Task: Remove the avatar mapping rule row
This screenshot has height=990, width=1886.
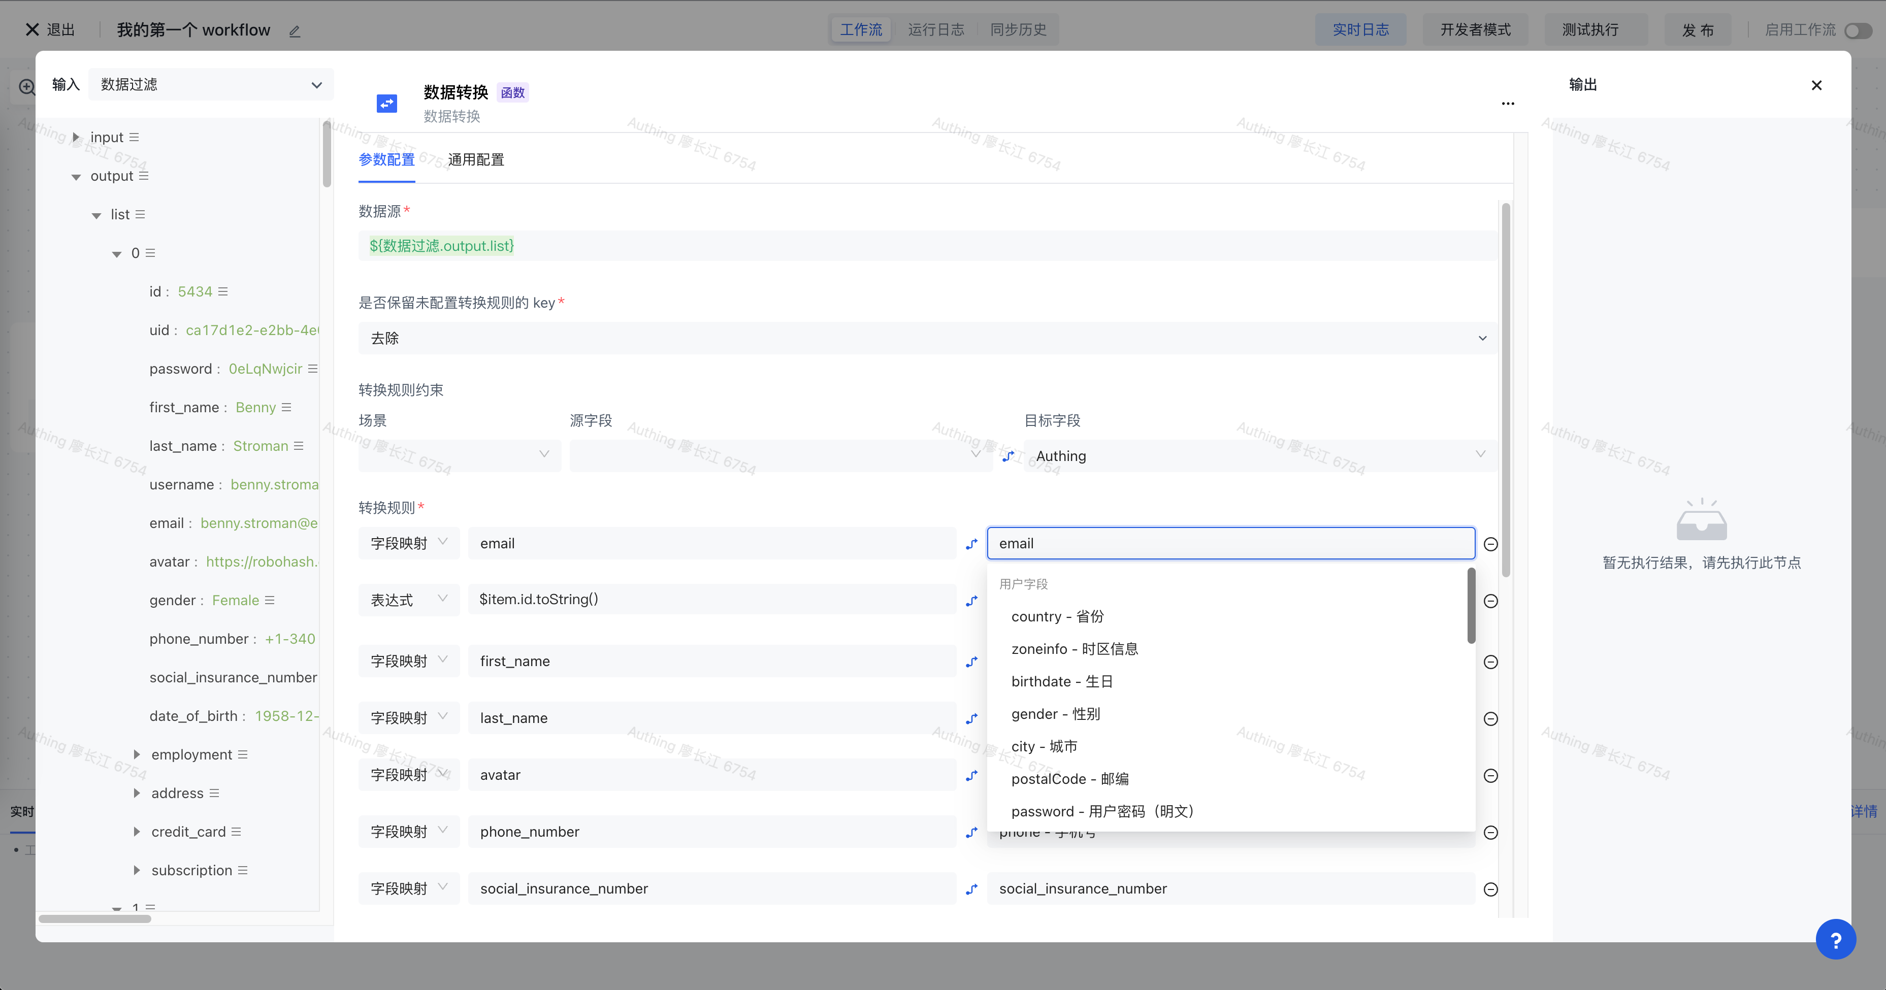Action: 1490,776
